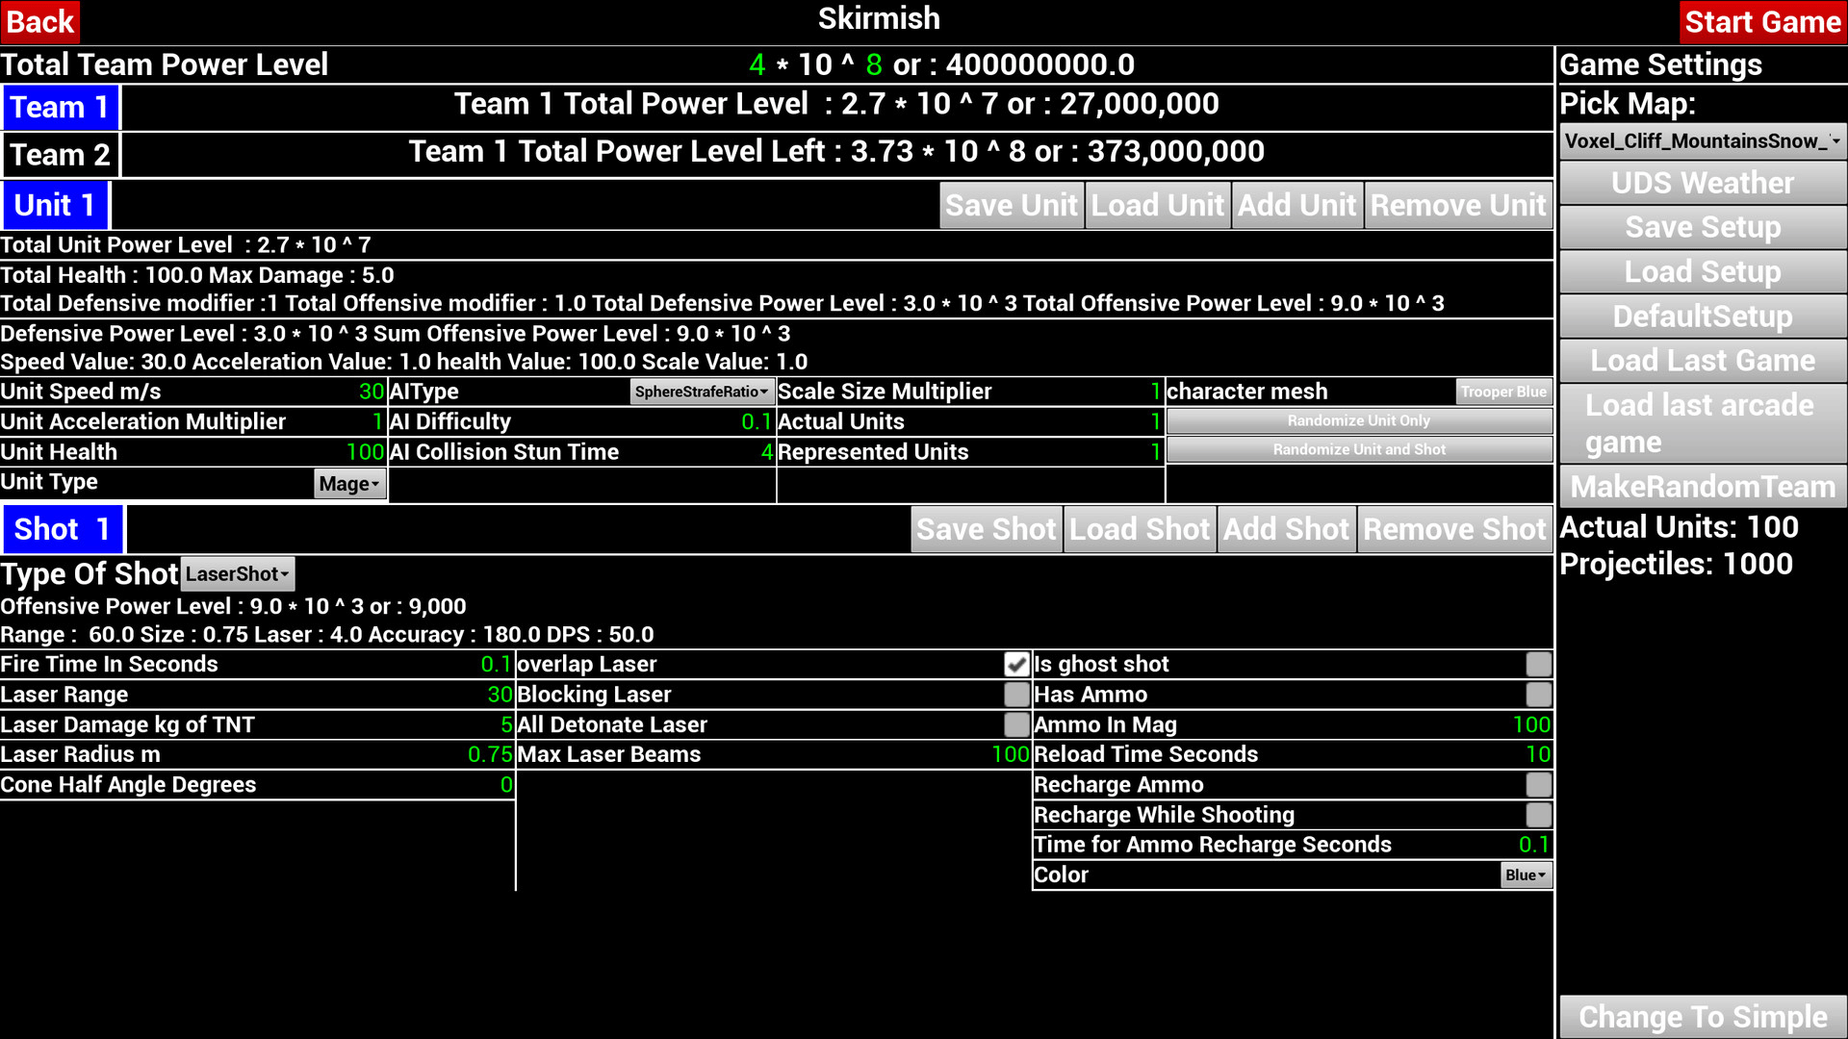Enable the Has Ammo checkbox
Screen dimensions: 1848x1039
click(x=1538, y=695)
